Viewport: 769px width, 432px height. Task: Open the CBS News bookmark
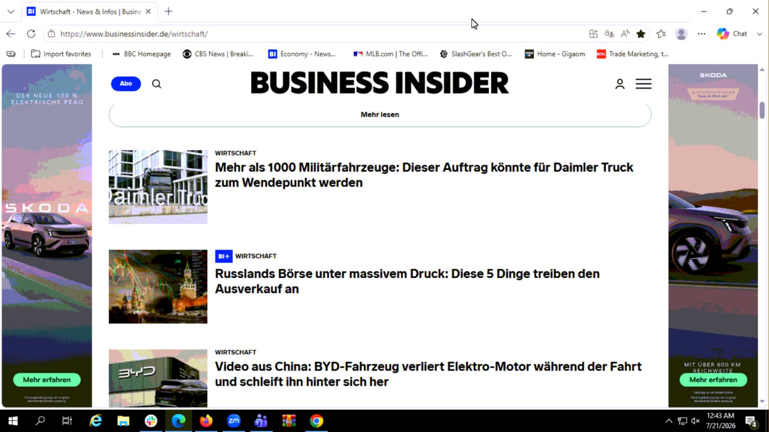coord(218,54)
